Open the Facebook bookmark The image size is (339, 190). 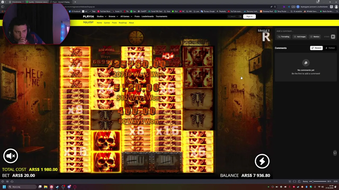[75, 11]
